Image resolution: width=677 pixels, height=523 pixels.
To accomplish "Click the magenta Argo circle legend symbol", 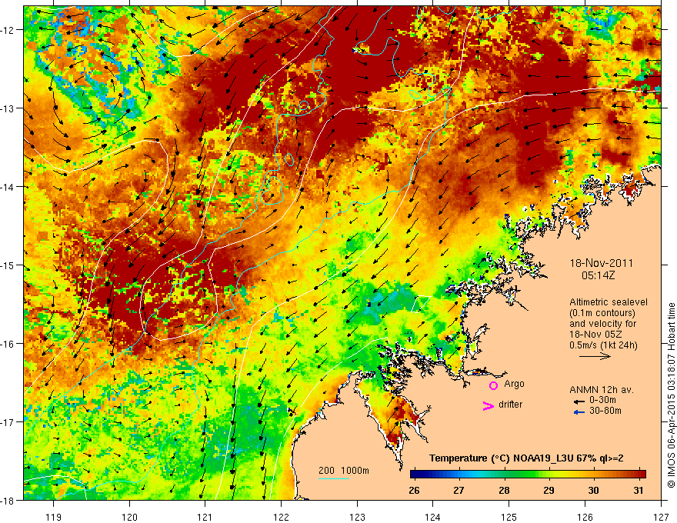I will tap(493, 385).
